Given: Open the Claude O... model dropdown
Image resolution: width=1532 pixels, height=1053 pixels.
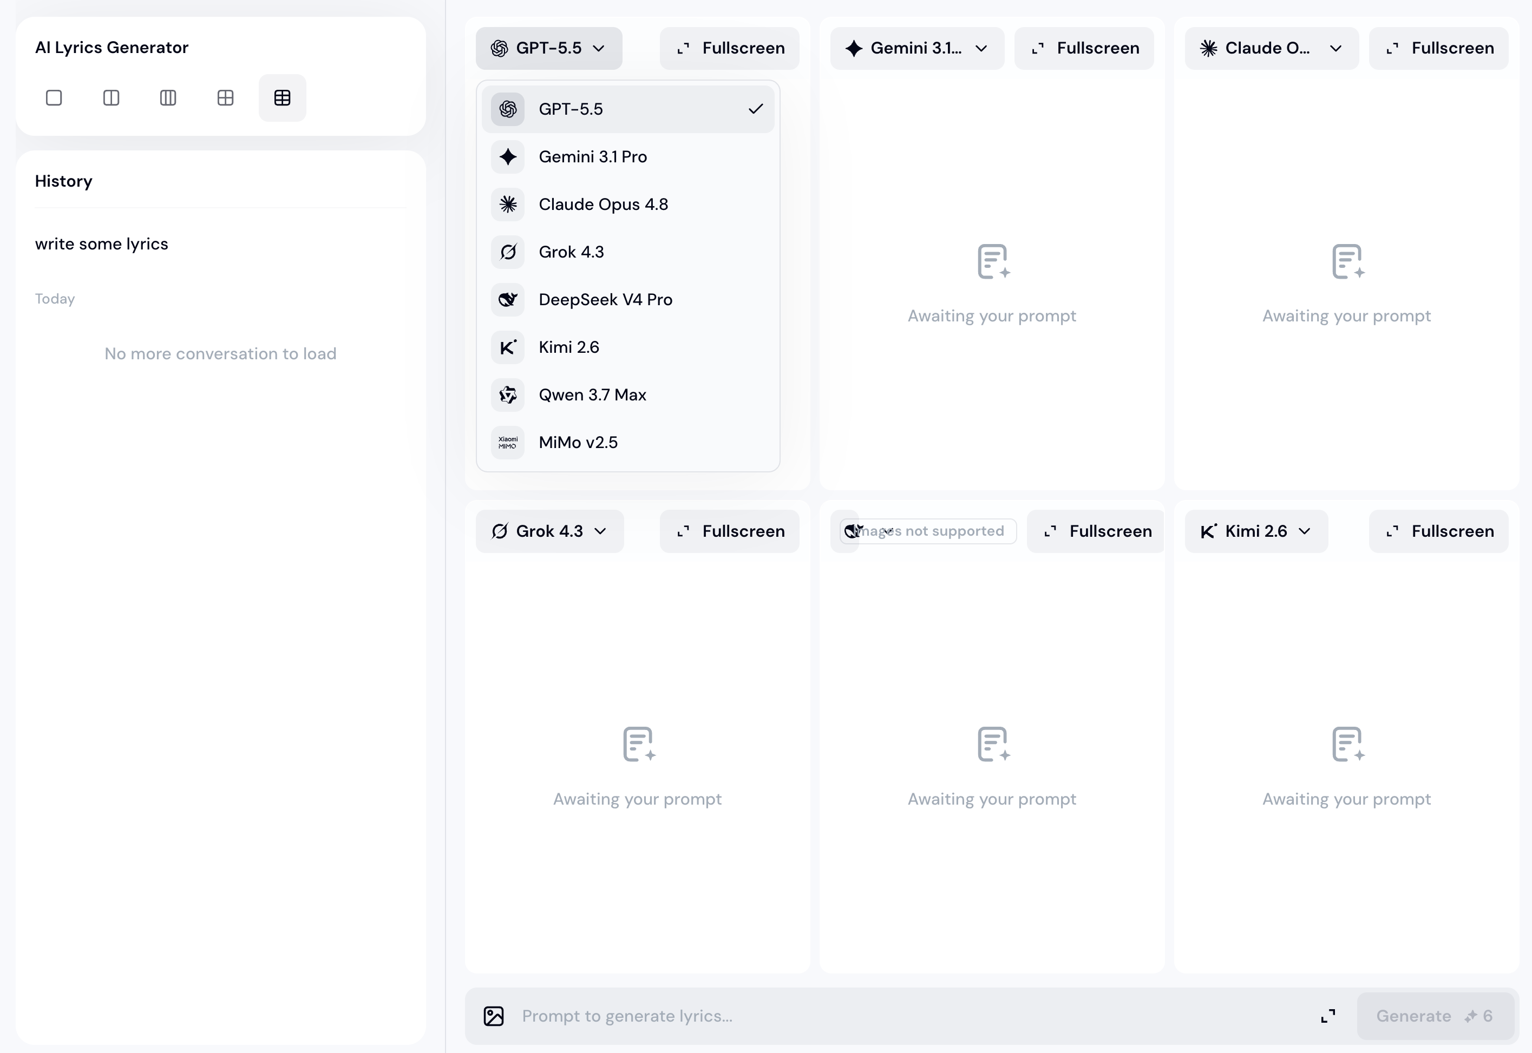Looking at the screenshot, I should click(x=1271, y=48).
